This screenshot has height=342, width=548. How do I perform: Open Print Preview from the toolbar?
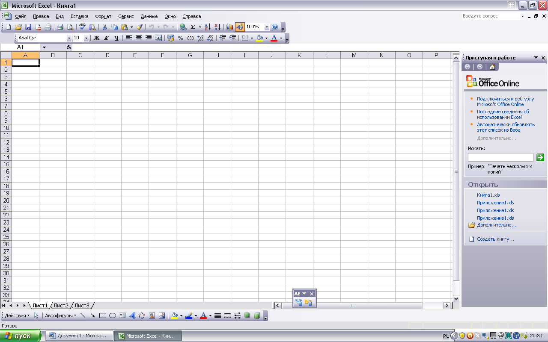pyautogui.click(x=70, y=27)
